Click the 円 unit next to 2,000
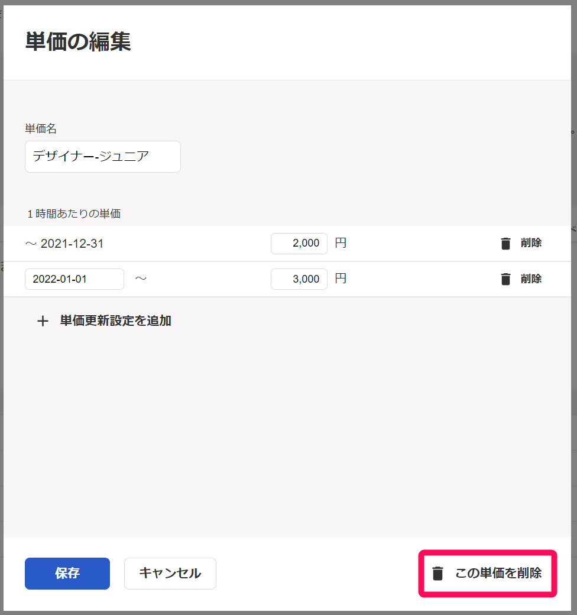The image size is (577, 615). pos(341,243)
